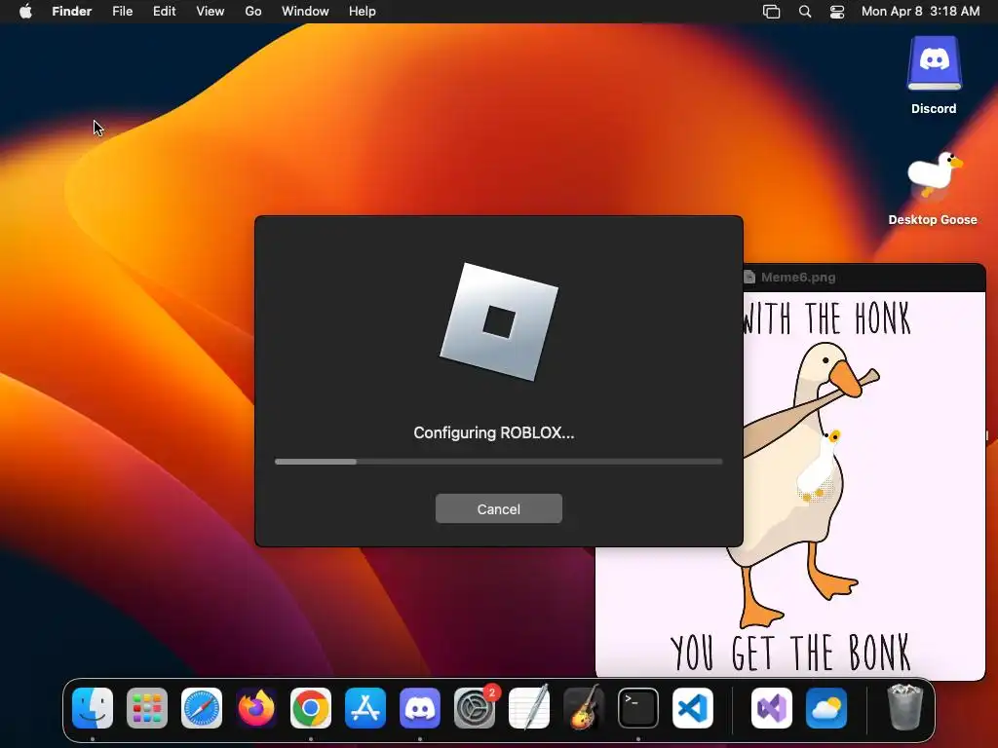The image size is (998, 748).
Task: Click the Meme6.png window title
Action: point(798,278)
